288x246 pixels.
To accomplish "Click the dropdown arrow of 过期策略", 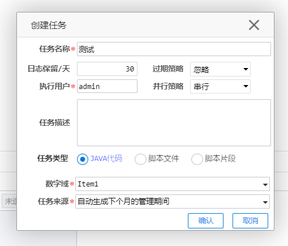I will (246, 69).
